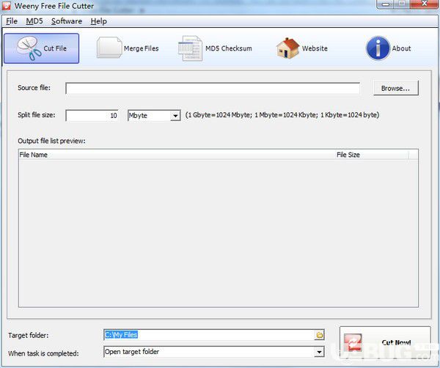Open the Website house icon
The image size is (440, 368).
point(301,48)
